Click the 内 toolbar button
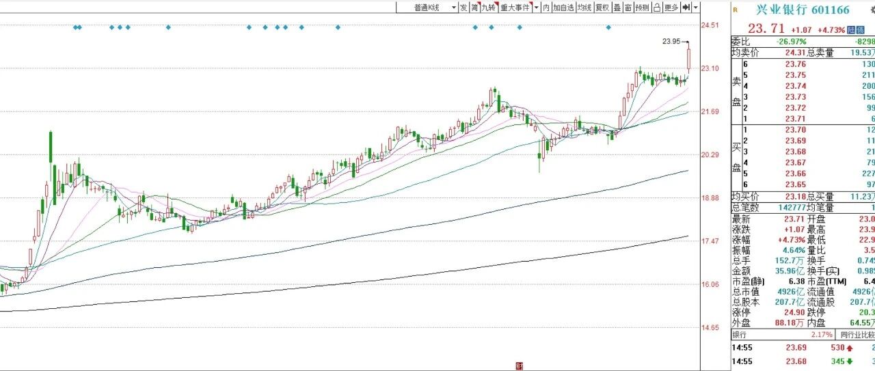 click(546, 8)
